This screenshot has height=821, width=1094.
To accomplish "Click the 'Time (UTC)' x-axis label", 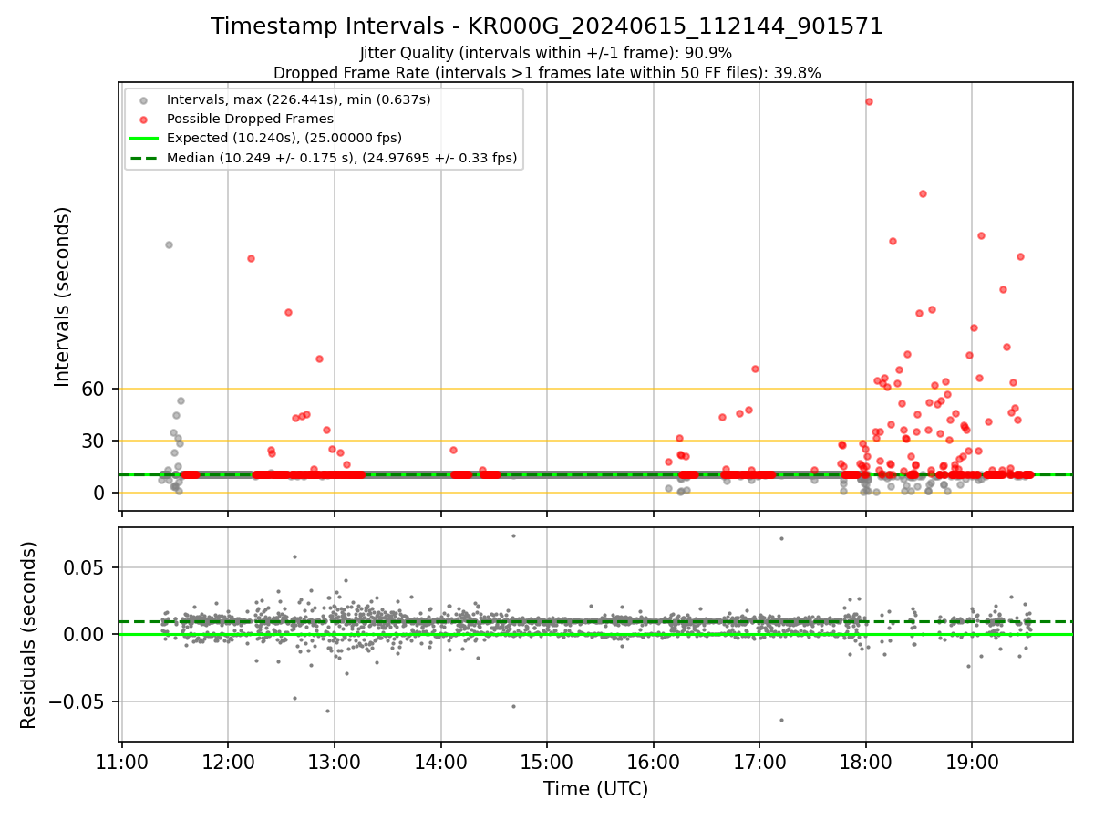I will click(596, 789).
